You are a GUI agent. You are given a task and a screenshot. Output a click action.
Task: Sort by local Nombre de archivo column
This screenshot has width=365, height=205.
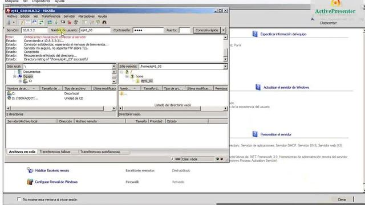click(x=23, y=88)
